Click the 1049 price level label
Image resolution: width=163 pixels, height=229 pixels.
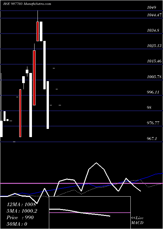pos(151,8)
